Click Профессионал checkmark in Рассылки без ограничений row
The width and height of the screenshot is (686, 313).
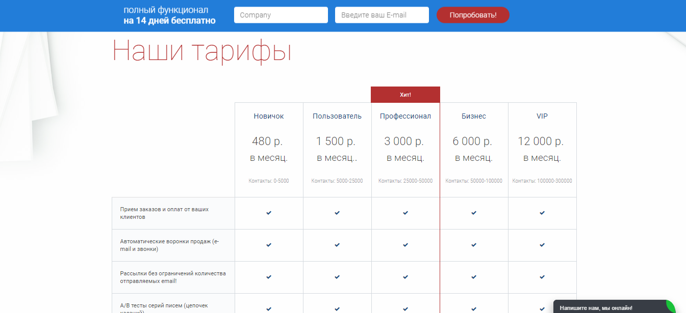(x=405, y=277)
